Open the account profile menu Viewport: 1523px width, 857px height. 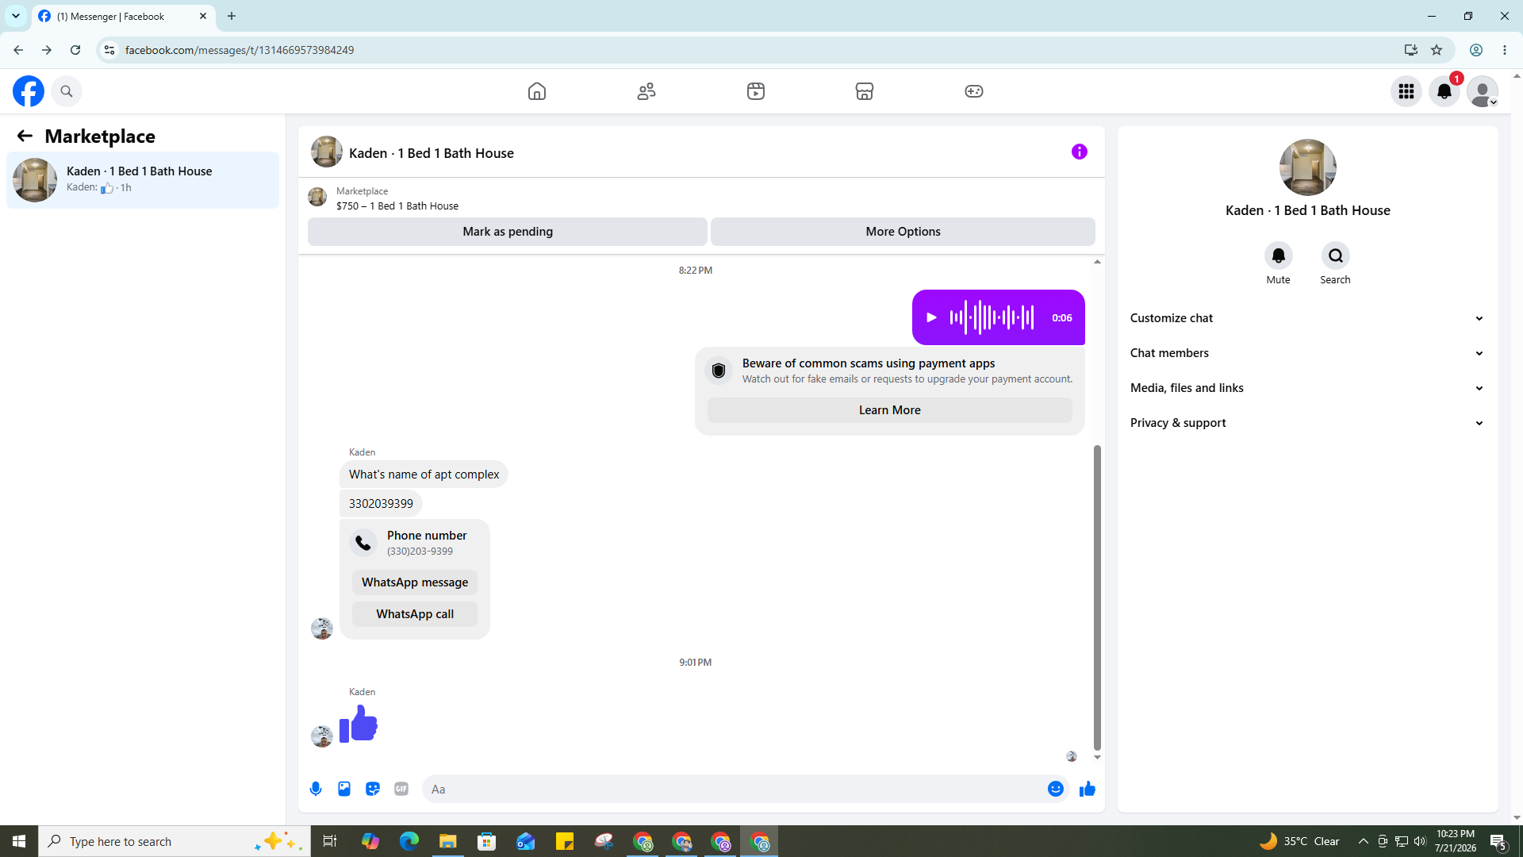1483,91
